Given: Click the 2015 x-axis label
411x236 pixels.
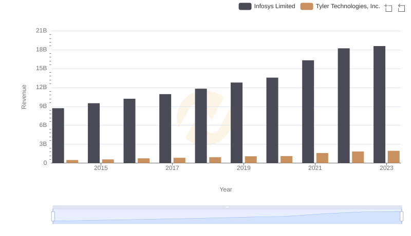Looking at the screenshot, I should (x=101, y=168).
